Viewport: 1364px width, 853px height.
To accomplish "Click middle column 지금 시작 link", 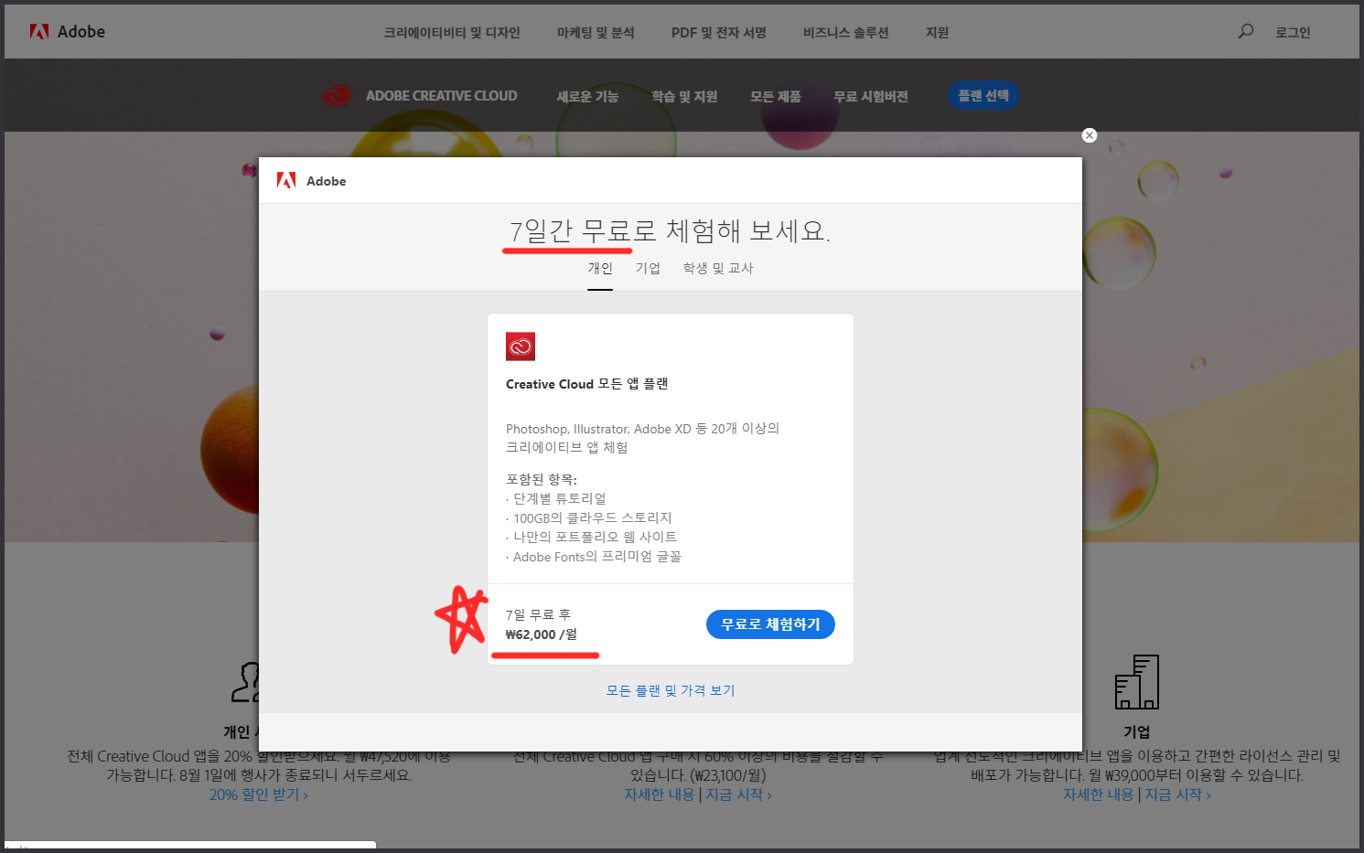I will coord(739,795).
